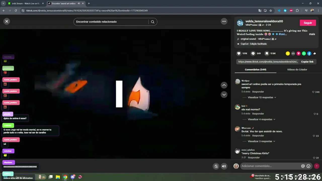Like the comment with 248 likes
The image size is (322, 181).
pos(313,92)
